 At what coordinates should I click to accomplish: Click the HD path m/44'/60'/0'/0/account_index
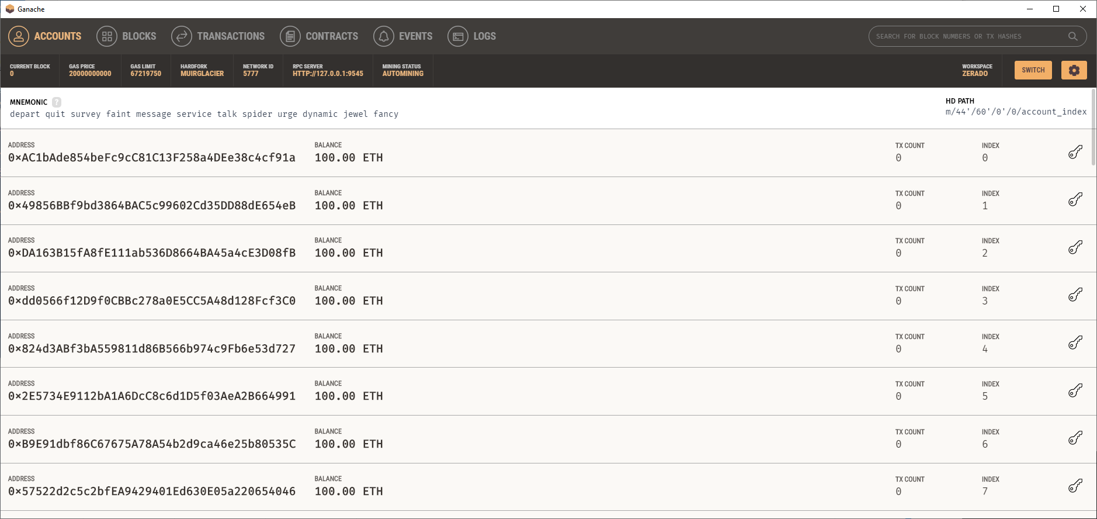[x=1016, y=112]
